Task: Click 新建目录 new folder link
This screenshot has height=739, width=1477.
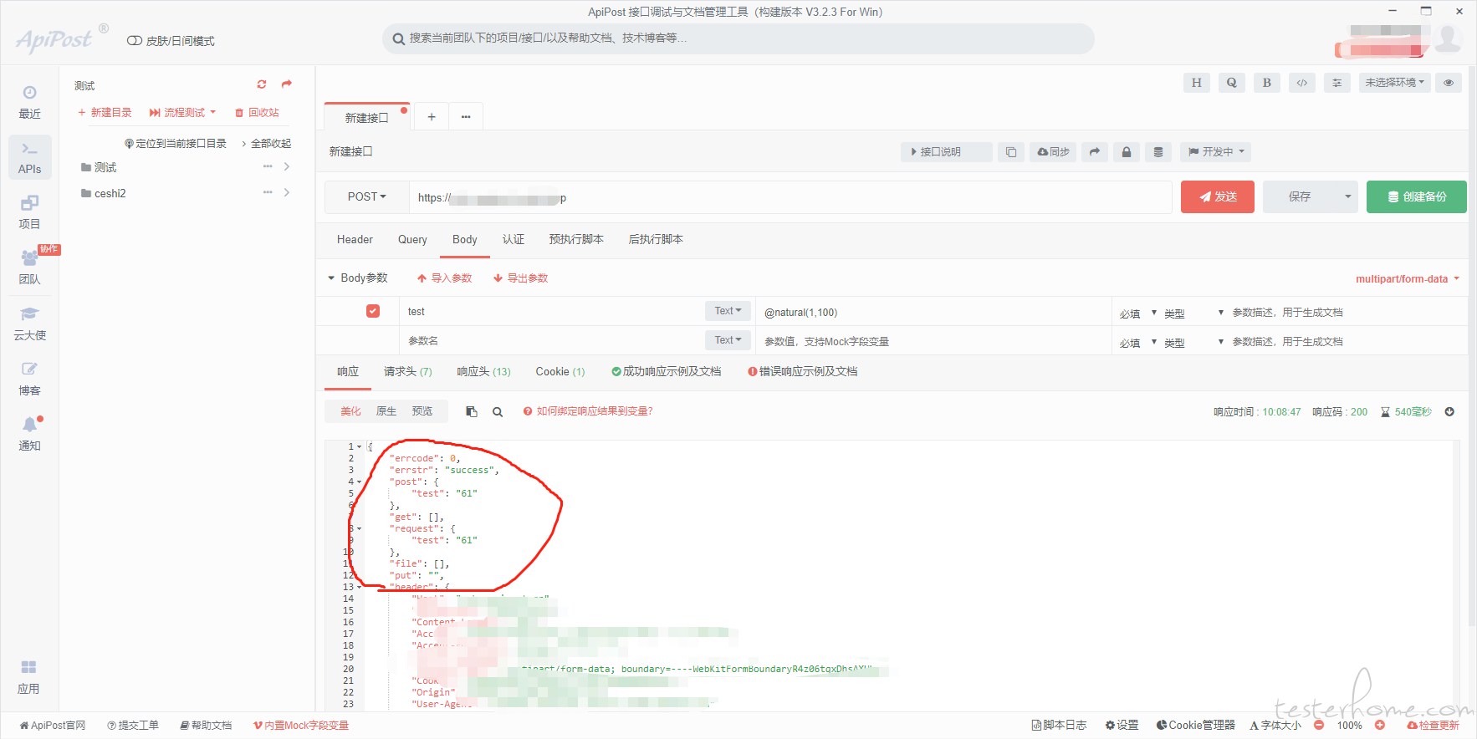Action: 105,113
